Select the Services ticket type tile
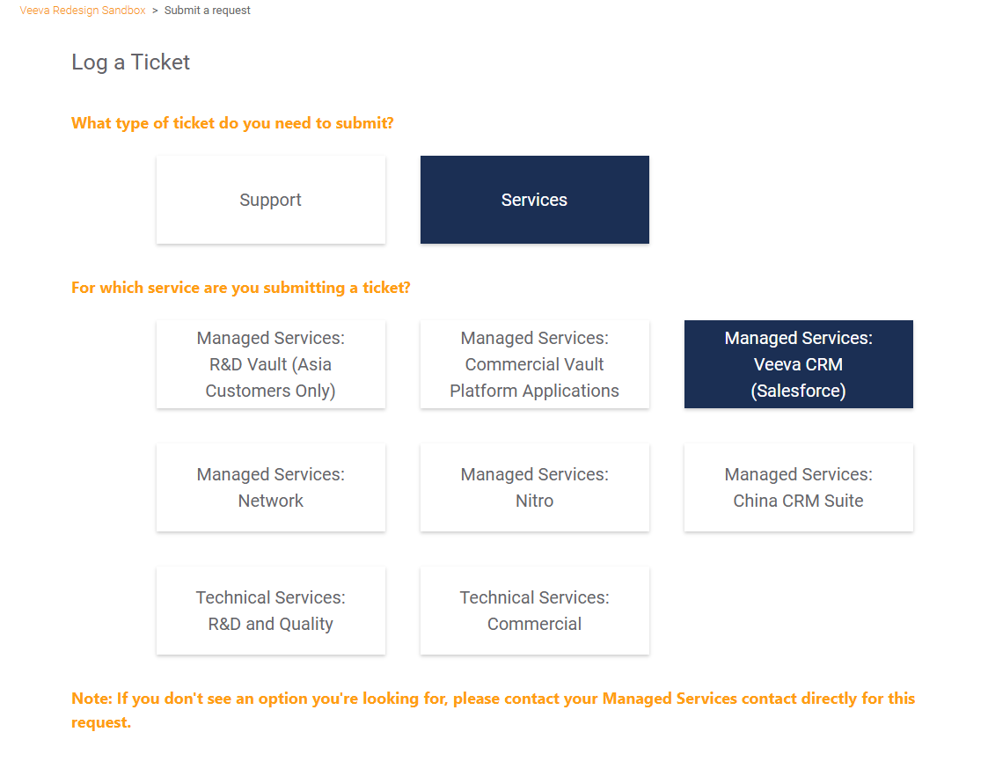988x776 pixels. [535, 200]
